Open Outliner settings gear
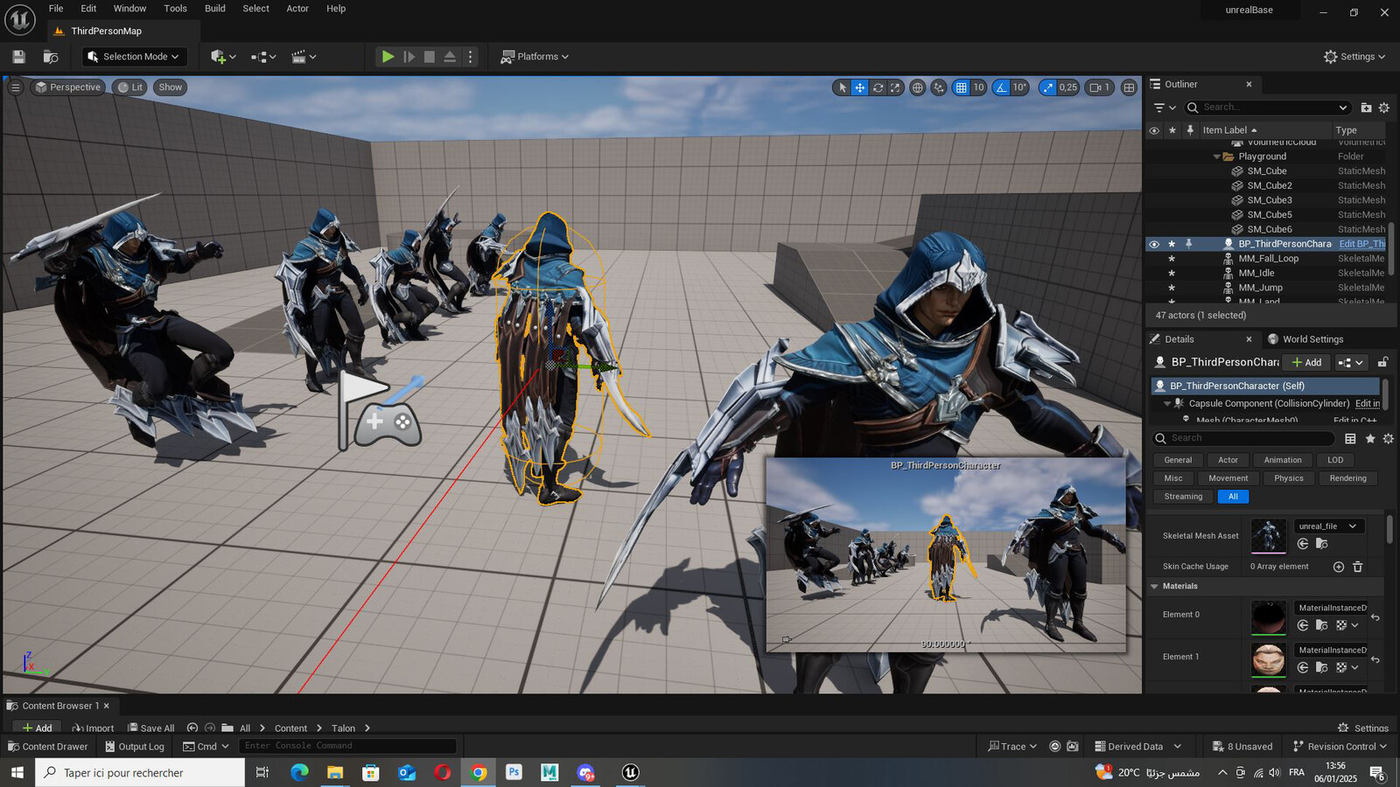The image size is (1400, 787). 1384,108
